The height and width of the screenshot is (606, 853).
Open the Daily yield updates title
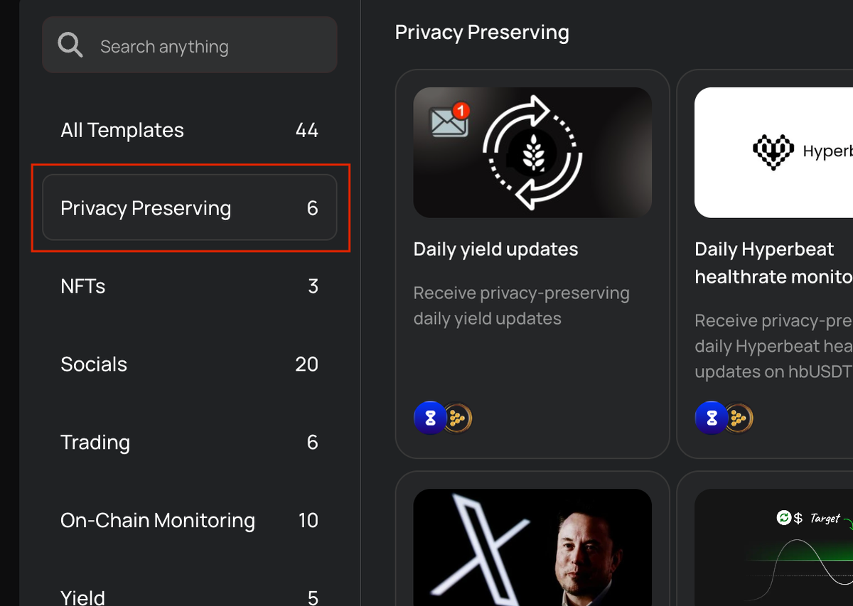tap(496, 249)
